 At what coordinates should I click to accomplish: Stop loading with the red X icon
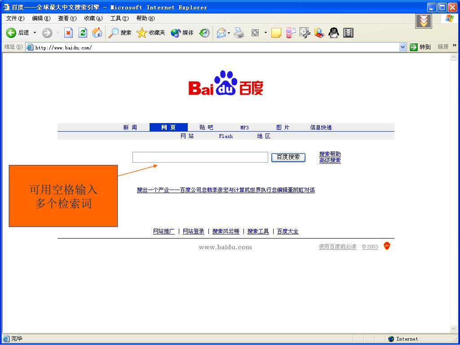pyautogui.click(x=68, y=33)
